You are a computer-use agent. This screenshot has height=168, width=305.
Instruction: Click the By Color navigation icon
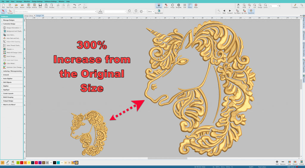pyautogui.click(x=244, y=12)
